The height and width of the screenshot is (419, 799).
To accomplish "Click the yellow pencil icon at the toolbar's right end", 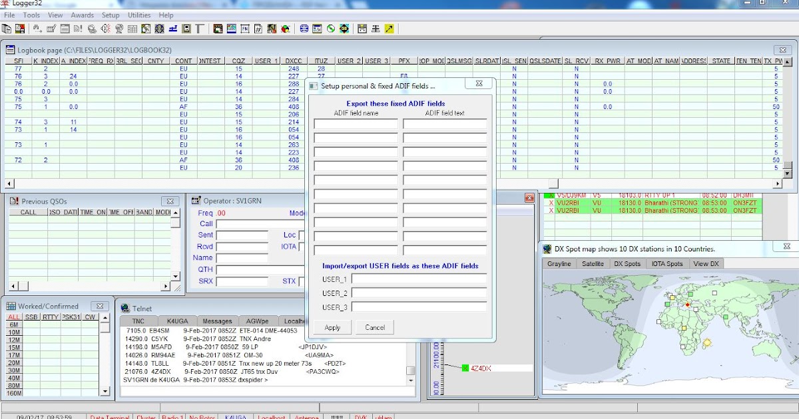I will coord(388,29).
